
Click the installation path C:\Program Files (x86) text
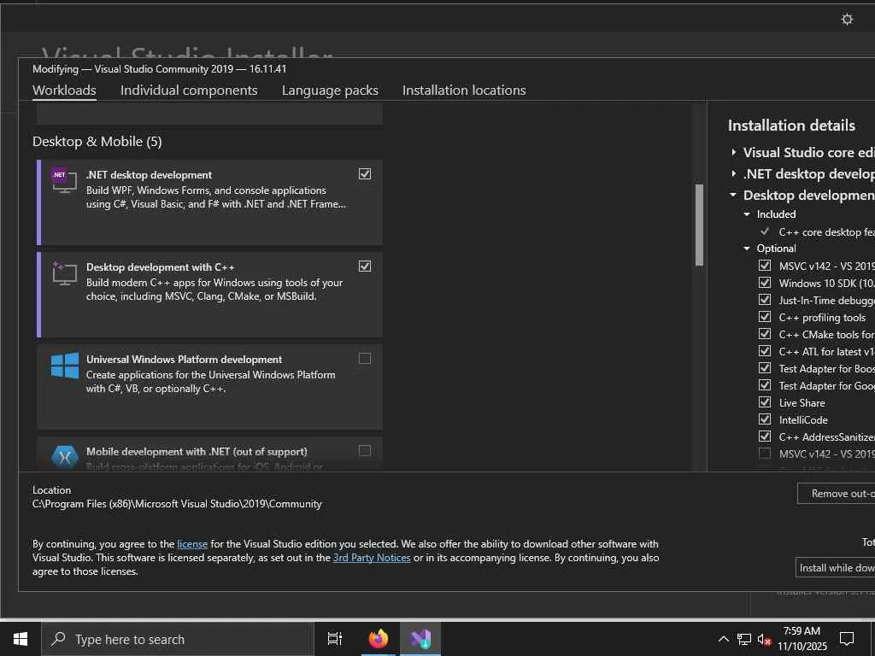[x=177, y=504]
